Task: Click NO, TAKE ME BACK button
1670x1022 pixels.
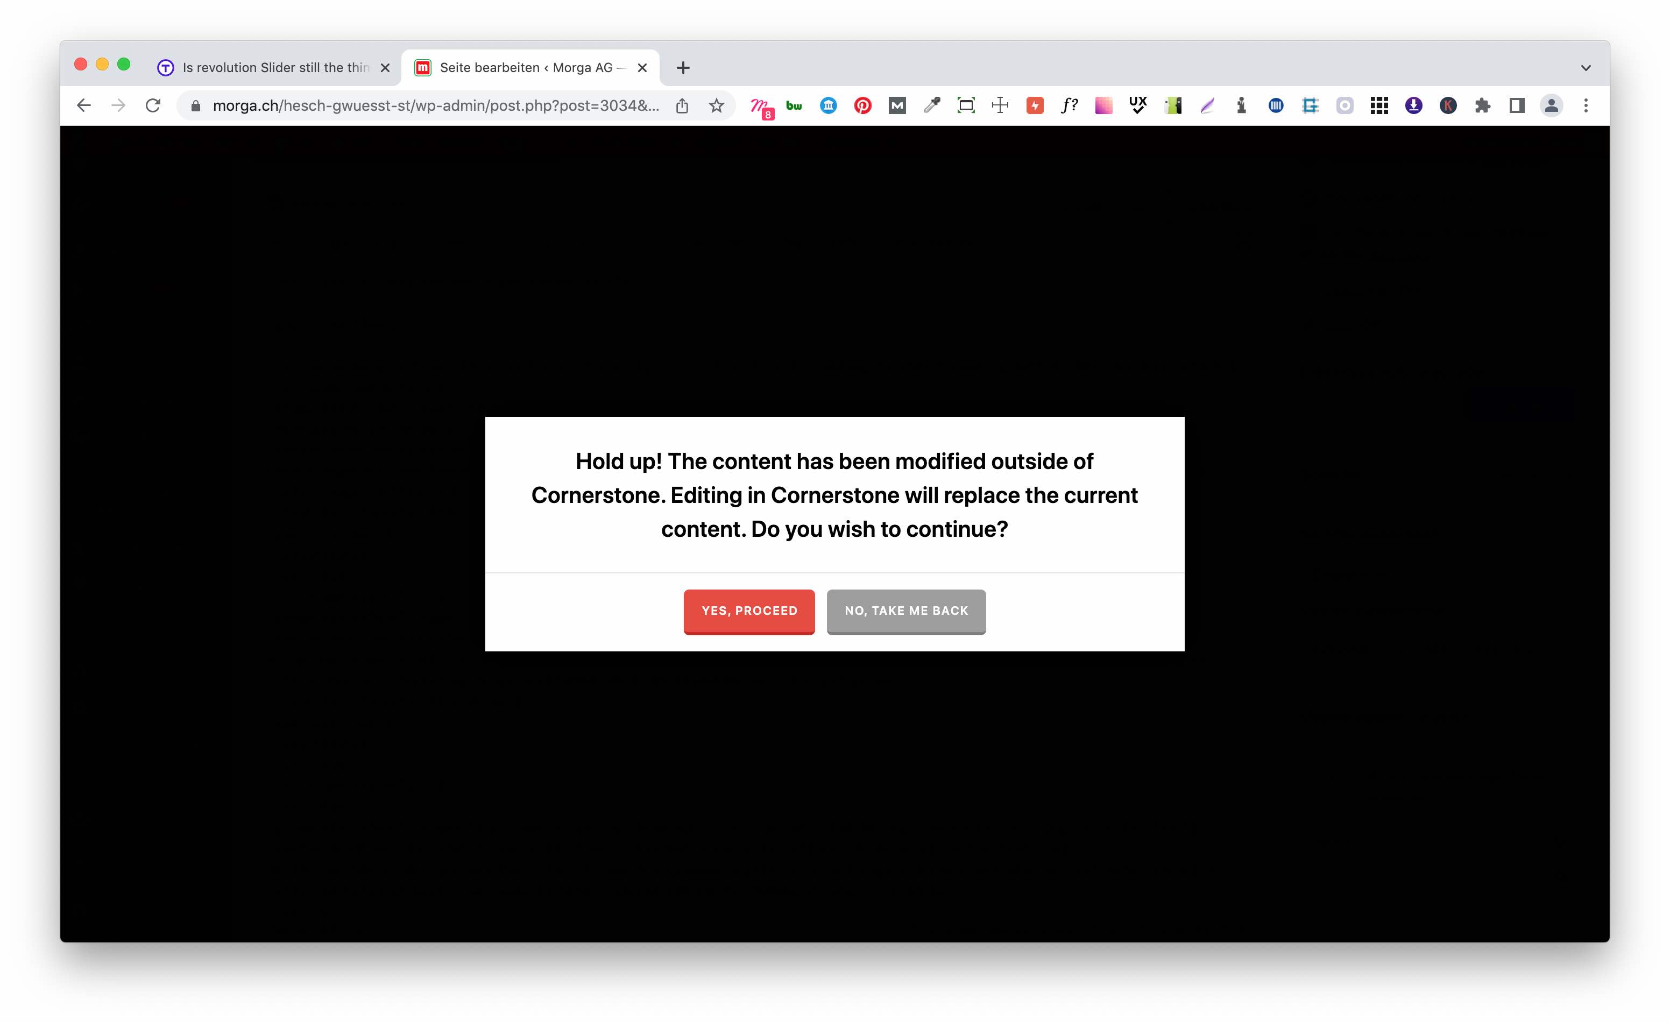Action: [905, 611]
